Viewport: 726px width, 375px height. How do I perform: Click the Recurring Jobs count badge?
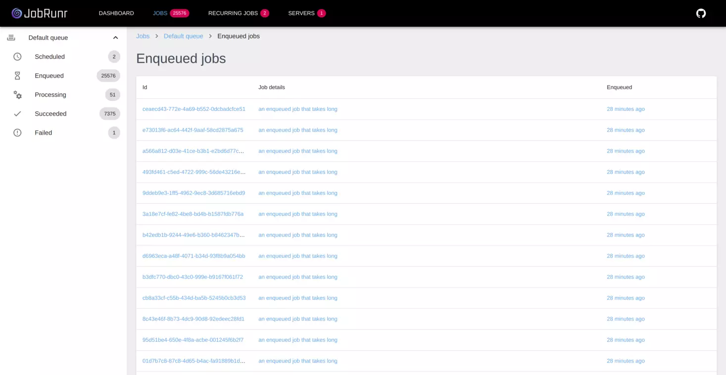coord(265,13)
